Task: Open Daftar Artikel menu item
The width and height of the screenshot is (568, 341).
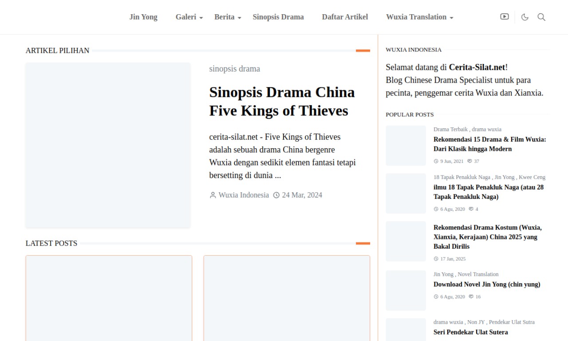Action: (345, 17)
